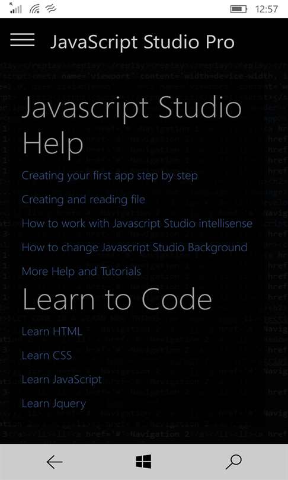The image size is (288, 480).
Task: Tap the 12:57 clock in status bar
Action: [x=267, y=9]
